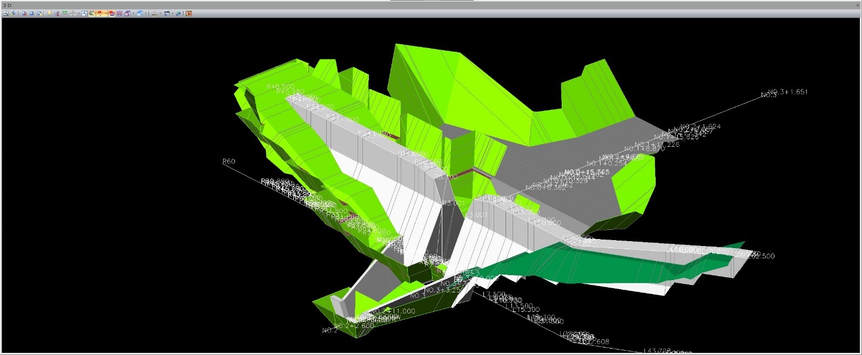Open dropdown arrow beside the purple cube icon
The height and width of the screenshot is (355, 862).
pos(133,13)
